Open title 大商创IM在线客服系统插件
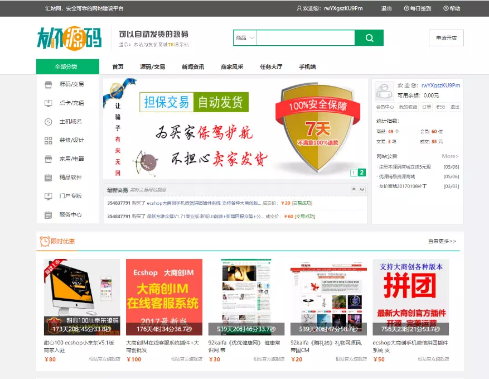Viewport: 489px width, 379px height. tap(162, 346)
